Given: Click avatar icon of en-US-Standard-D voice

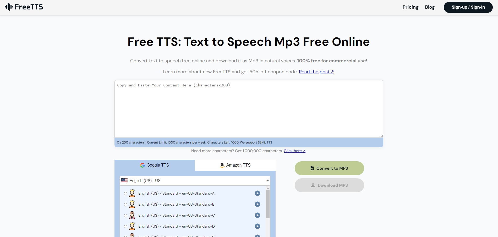Looking at the screenshot, I should click(132, 226).
